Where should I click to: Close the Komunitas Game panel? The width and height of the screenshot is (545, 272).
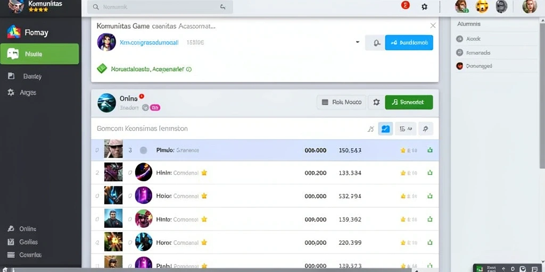tap(433, 25)
